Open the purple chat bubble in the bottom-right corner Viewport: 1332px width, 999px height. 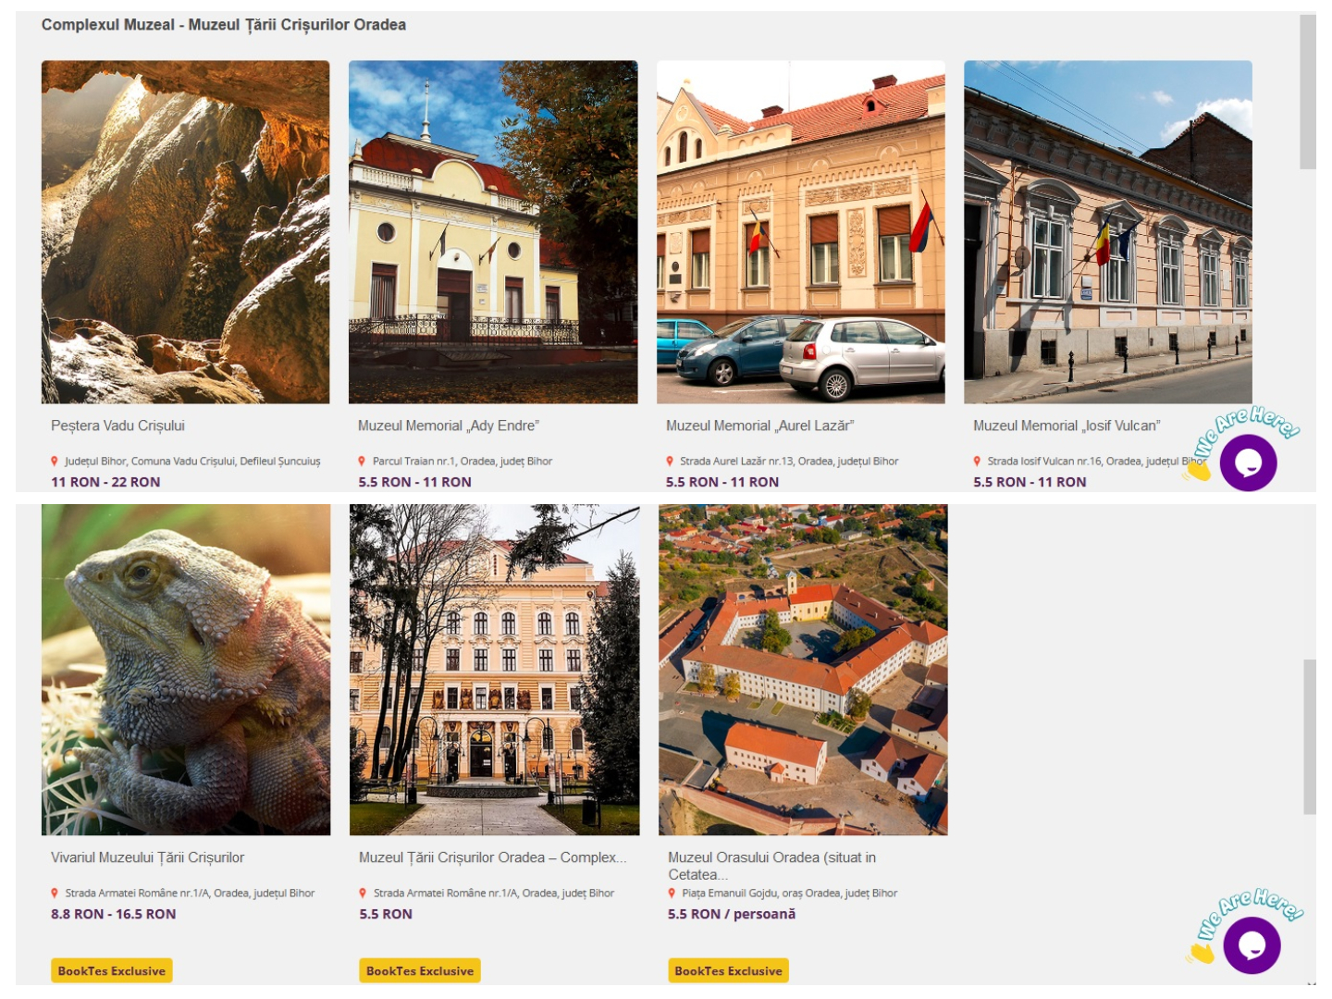tap(1252, 945)
